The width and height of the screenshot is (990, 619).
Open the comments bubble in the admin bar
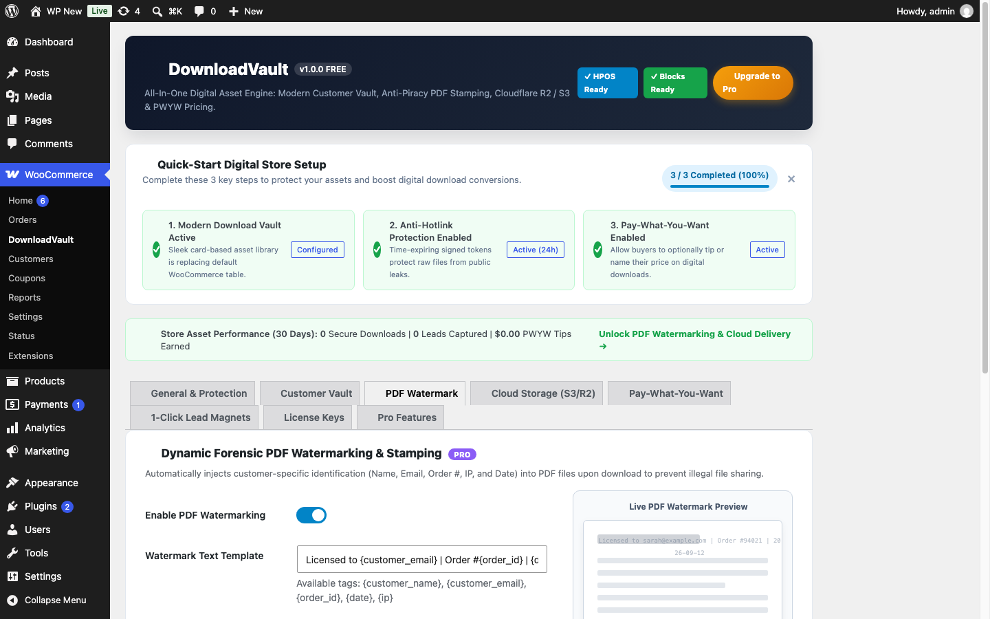(x=199, y=11)
